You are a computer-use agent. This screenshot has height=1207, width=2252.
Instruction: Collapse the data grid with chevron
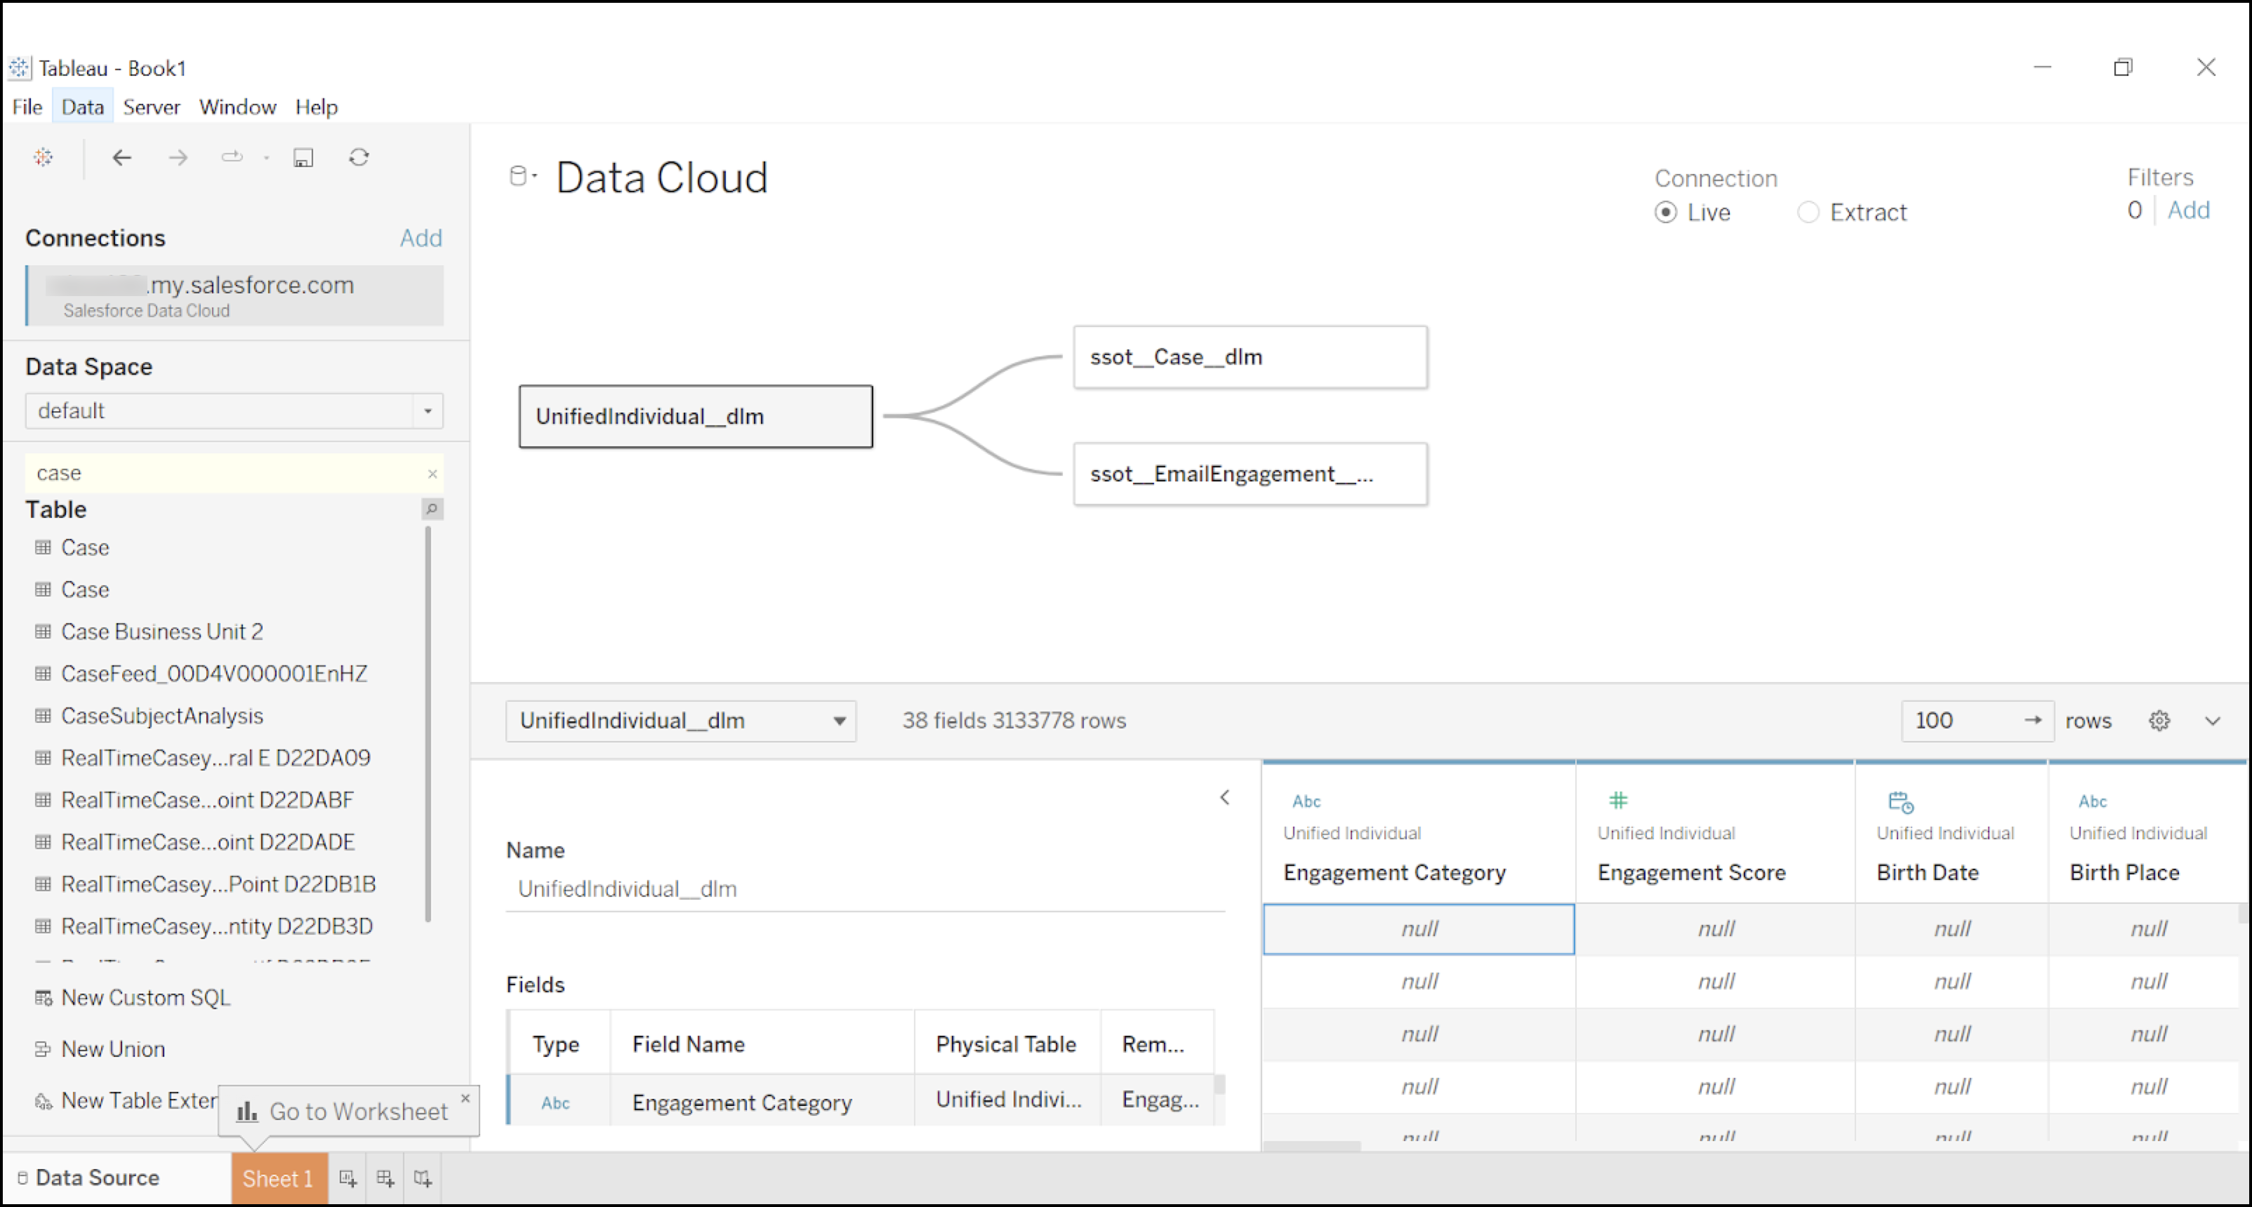(x=2212, y=720)
